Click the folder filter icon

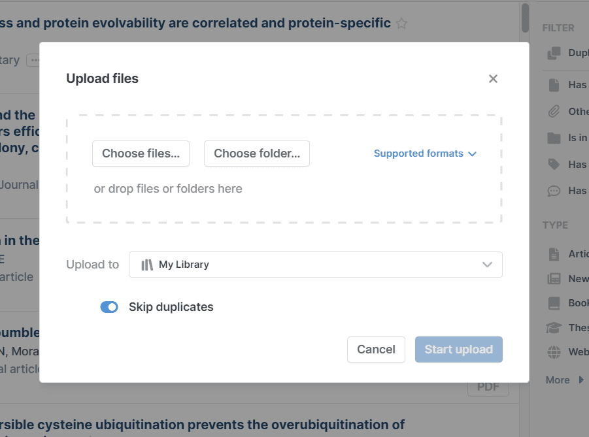pos(554,138)
